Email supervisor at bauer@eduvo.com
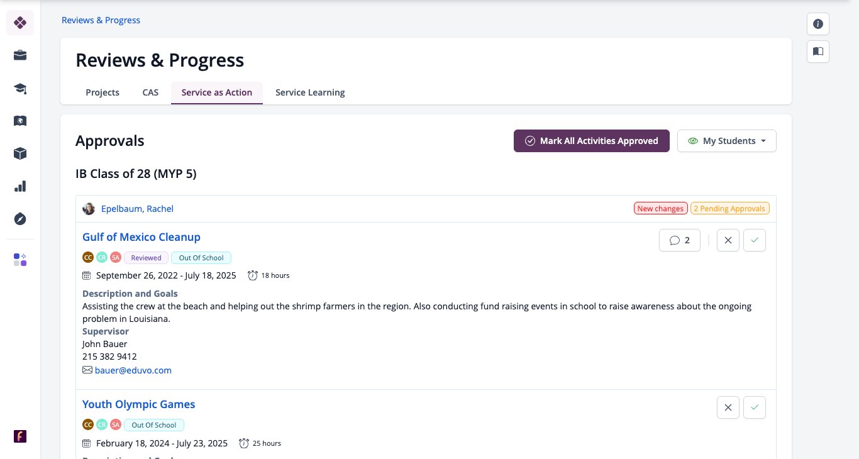Image resolution: width=859 pixels, height=459 pixels. tap(133, 370)
